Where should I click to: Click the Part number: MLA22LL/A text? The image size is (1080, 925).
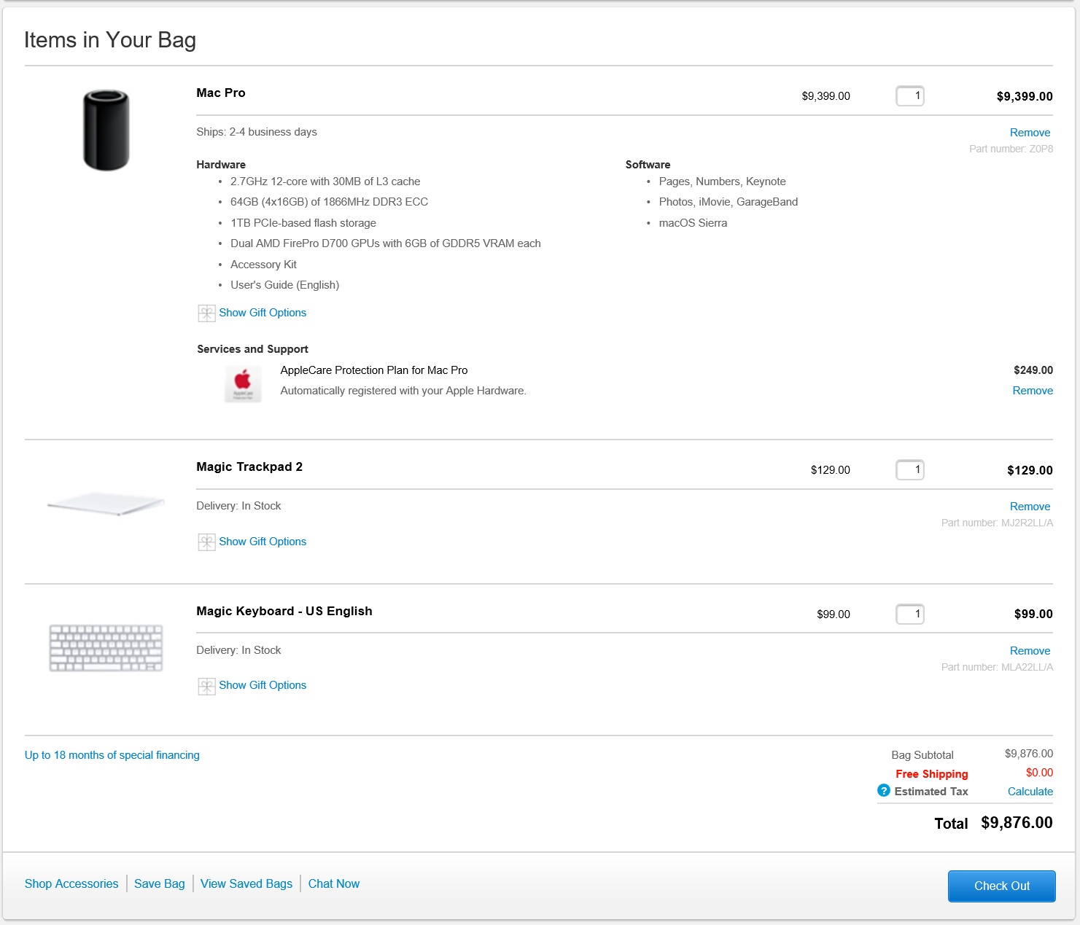(x=997, y=667)
